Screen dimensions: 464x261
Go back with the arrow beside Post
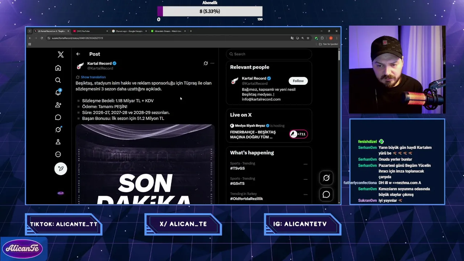(78, 54)
